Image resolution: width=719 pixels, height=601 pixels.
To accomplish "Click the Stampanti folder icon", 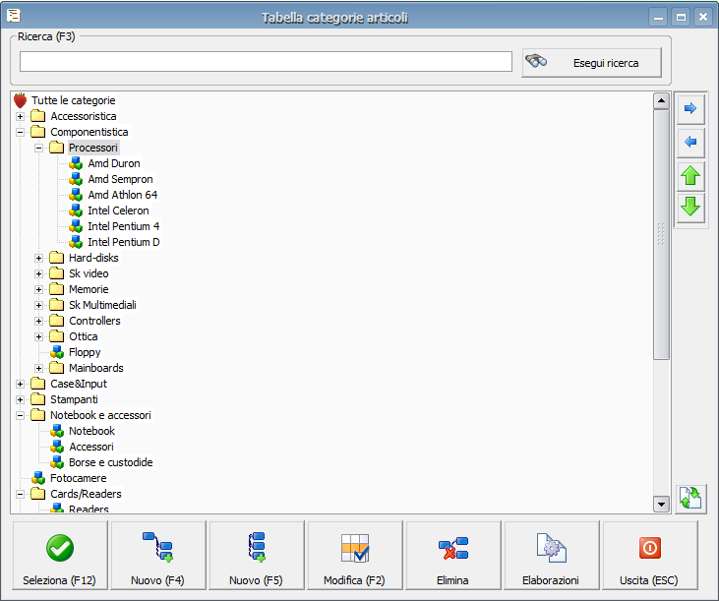I will tap(37, 399).
